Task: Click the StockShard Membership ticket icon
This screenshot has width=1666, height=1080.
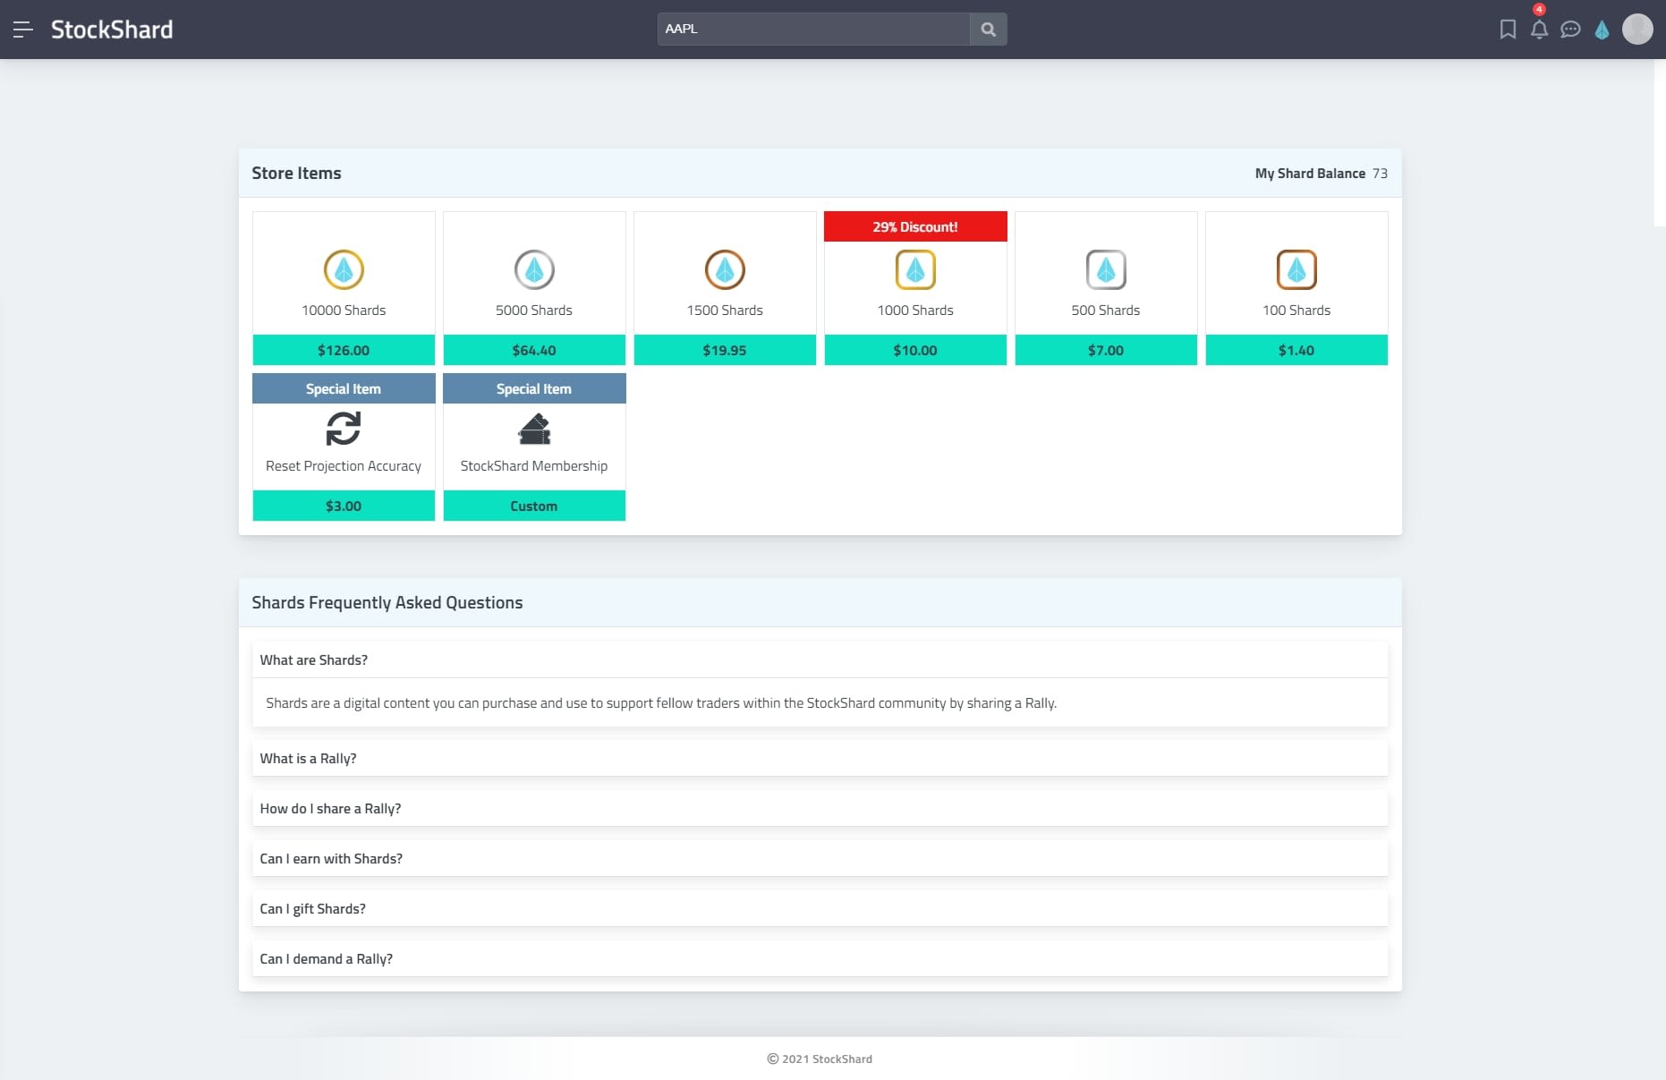Action: click(x=534, y=429)
